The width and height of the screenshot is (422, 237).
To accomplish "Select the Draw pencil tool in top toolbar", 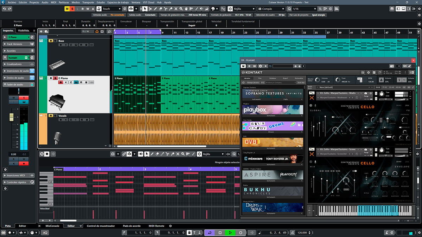I will pyautogui.click(x=155, y=8).
